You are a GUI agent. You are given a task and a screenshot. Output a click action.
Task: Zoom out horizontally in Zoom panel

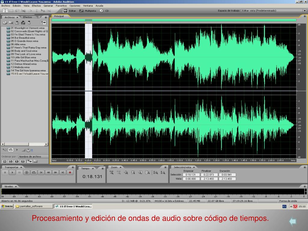pyautogui.click(x=119, y=173)
